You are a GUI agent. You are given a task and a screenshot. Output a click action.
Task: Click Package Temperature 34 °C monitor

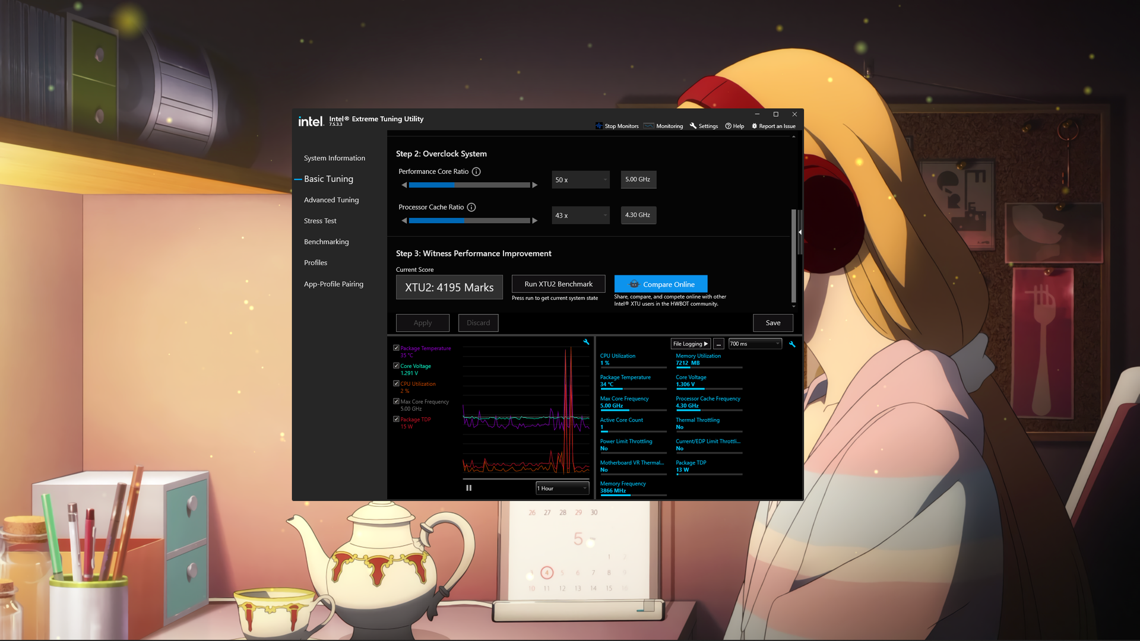633,381
